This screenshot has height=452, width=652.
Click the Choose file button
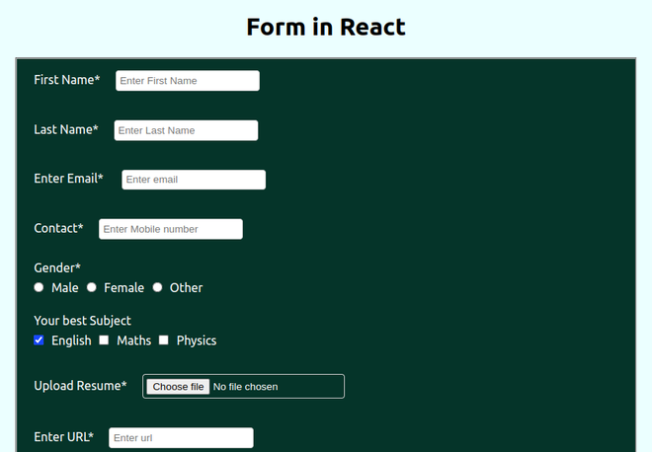coord(178,387)
